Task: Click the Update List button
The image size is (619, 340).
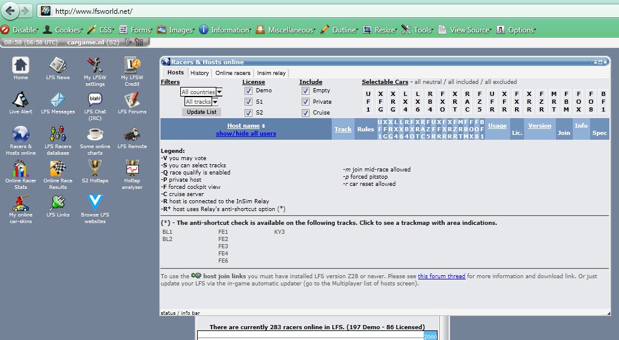Action: (x=202, y=112)
